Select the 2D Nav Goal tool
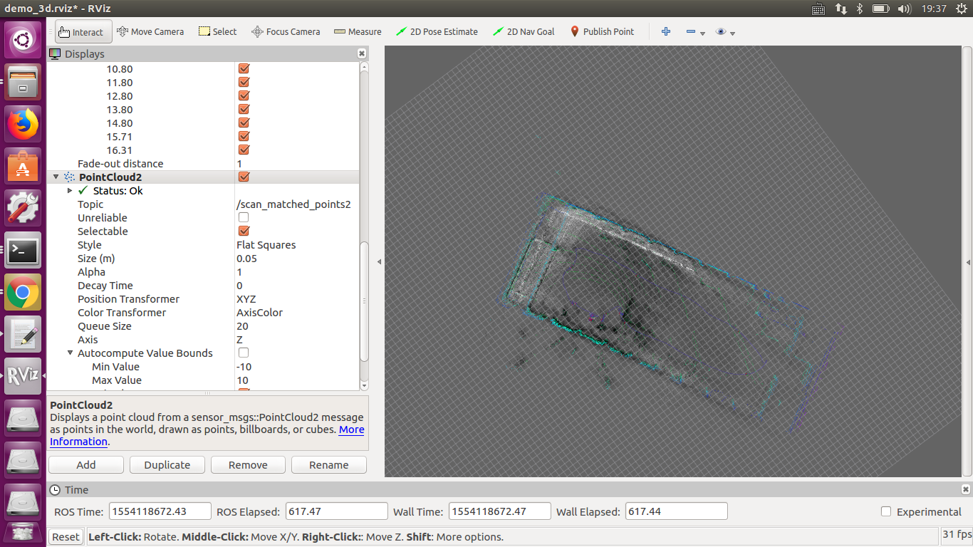The width and height of the screenshot is (973, 547). point(524,31)
